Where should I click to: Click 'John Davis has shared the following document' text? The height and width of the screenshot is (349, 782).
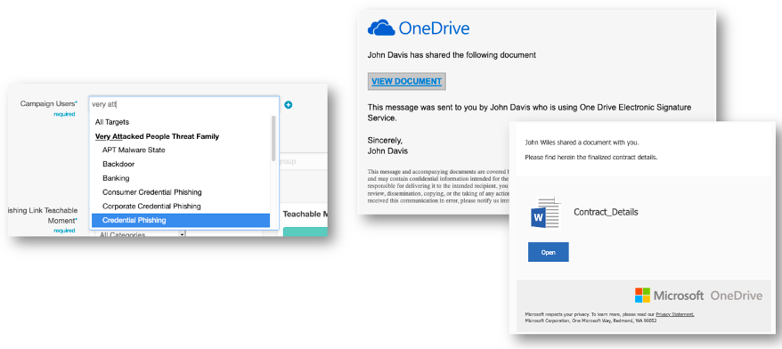(452, 55)
